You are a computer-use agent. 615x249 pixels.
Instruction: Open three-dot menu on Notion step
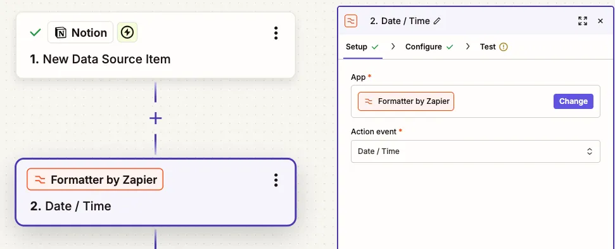[276, 34]
